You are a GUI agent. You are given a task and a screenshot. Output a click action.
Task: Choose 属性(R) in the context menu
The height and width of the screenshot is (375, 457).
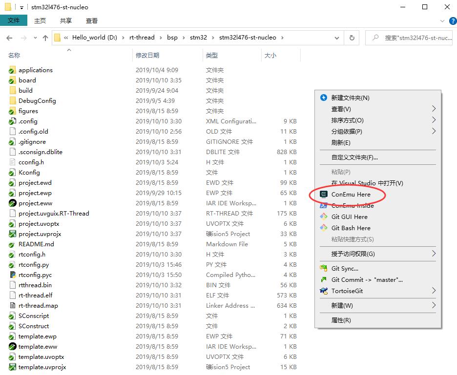click(341, 320)
